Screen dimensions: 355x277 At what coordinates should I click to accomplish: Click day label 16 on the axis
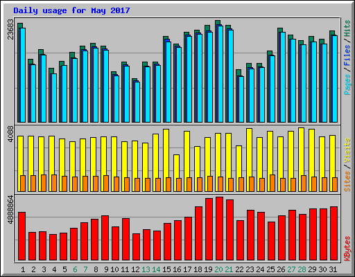177,269
